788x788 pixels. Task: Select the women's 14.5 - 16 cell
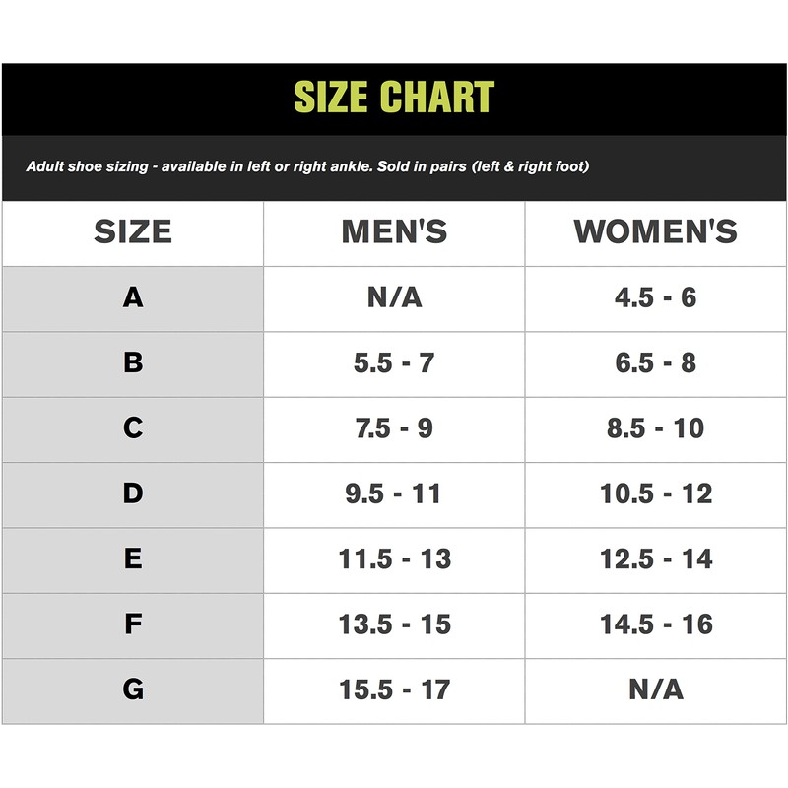point(655,624)
